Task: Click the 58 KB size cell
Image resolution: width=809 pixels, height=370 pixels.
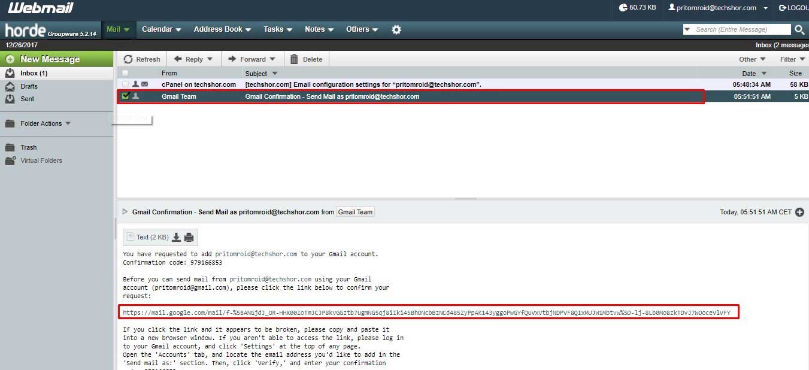Action: [799, 85]
